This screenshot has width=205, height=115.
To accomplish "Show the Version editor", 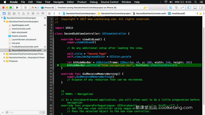I will tap(182, 8).
